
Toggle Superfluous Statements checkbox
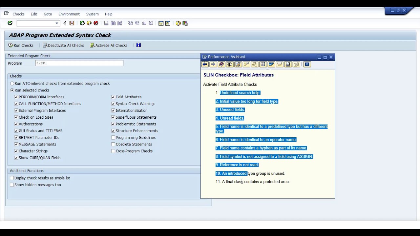coord(113,117)
